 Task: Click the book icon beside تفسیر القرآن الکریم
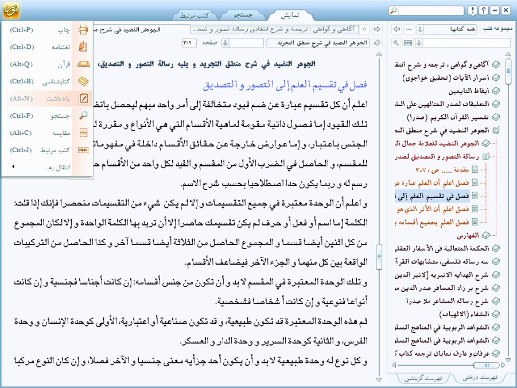496,118
